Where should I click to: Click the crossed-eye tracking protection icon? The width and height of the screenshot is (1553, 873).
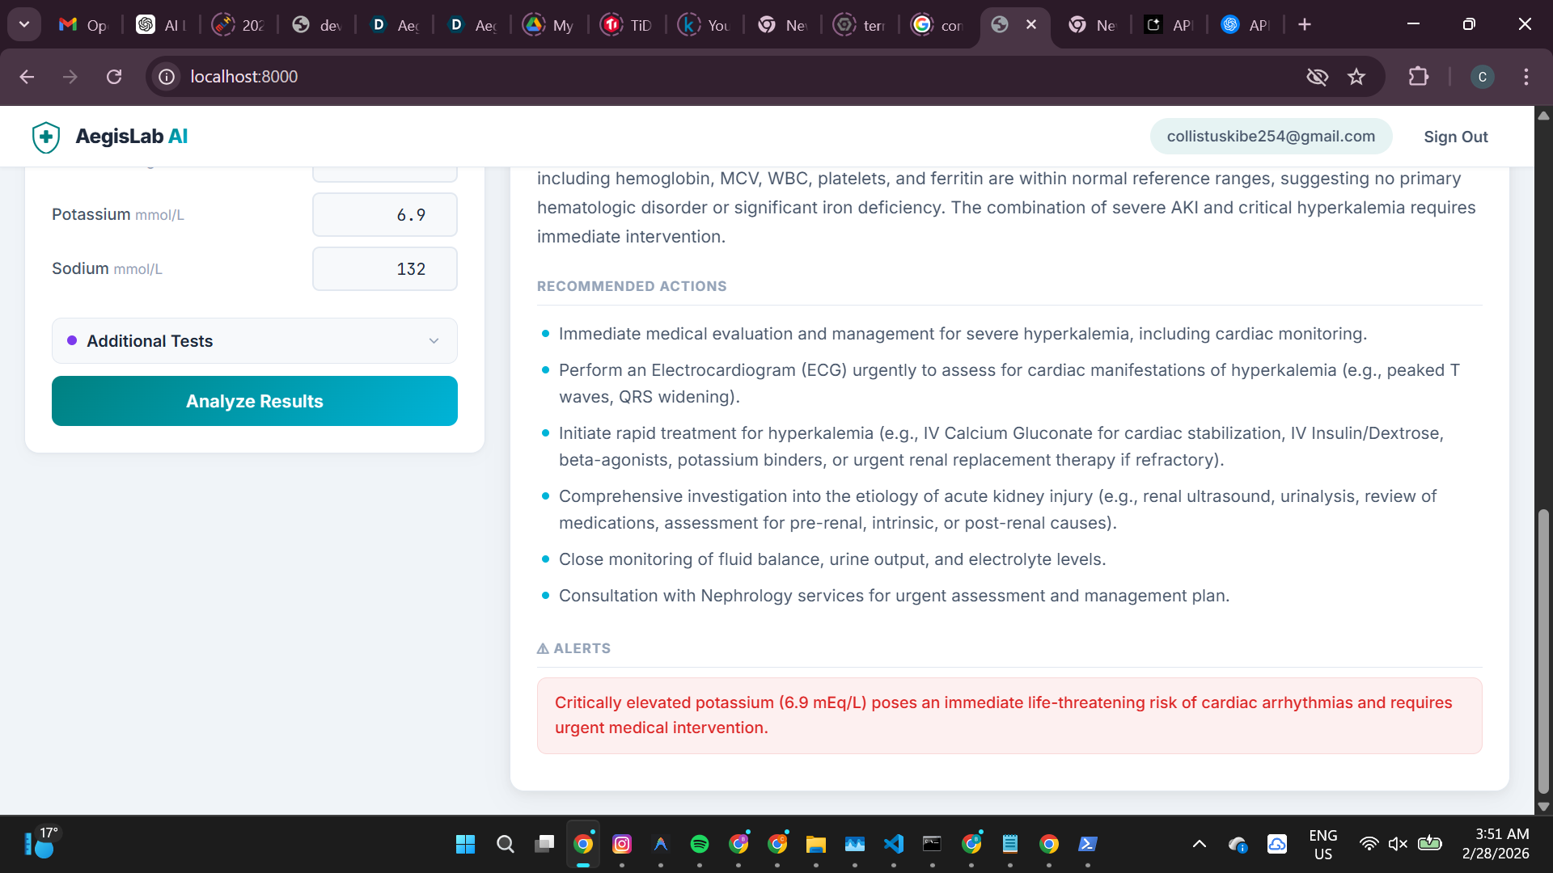coord(1317,77)
